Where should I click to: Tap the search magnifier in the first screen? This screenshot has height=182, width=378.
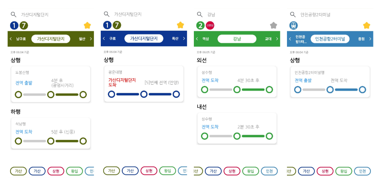pyautogui.click(x=13, y=14)
